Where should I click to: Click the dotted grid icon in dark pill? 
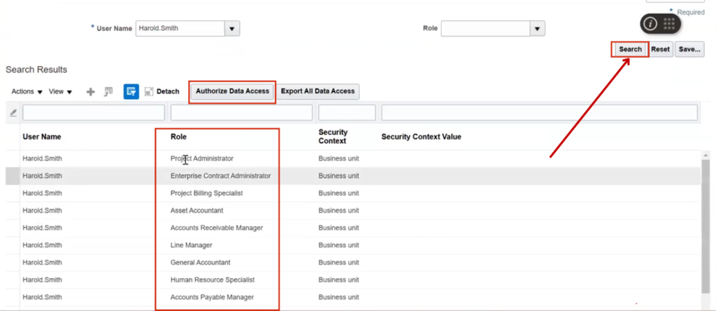(x=669, y=23)
